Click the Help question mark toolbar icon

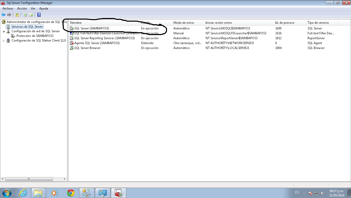39,15
